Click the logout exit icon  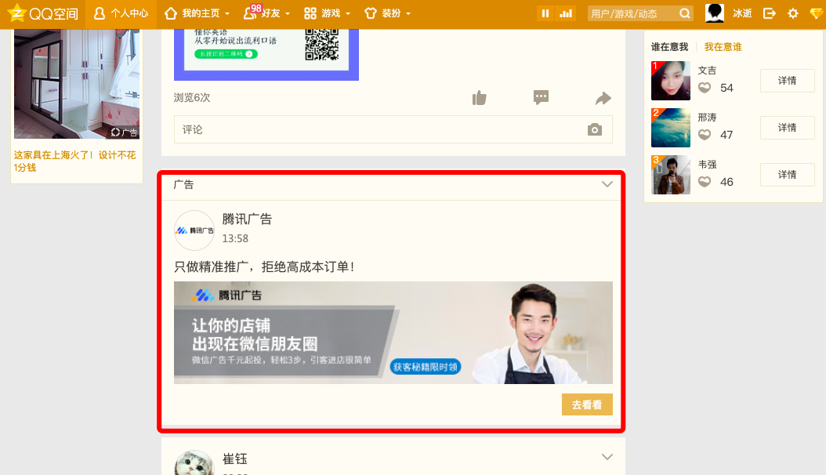tap(769, 13)
